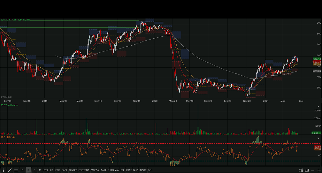This screenshot has height=173, width=322.
Task: Open the grid/list layout icon
Action: click(16, 170)
